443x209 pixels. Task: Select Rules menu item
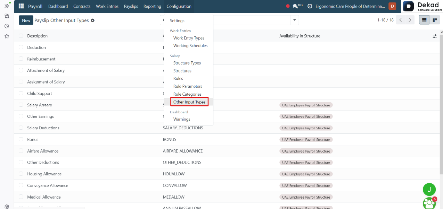pyautogui.click(x=178, y=79)
